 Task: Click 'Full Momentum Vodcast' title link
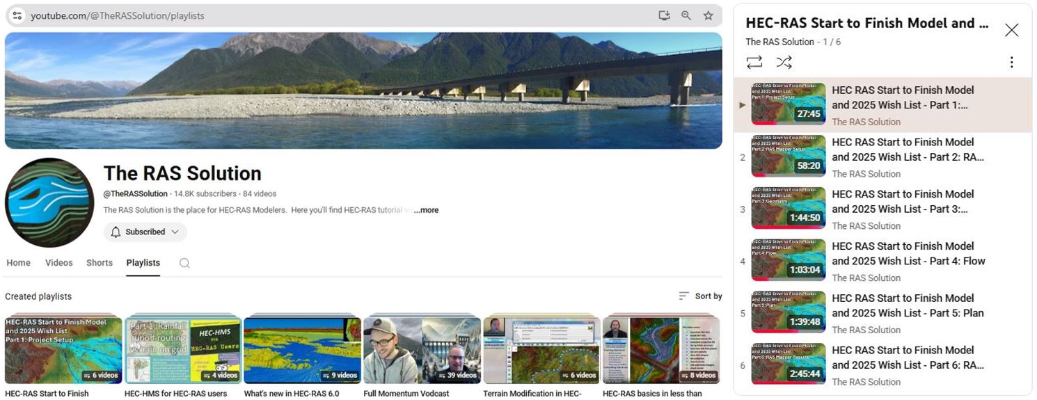point(406,394)
